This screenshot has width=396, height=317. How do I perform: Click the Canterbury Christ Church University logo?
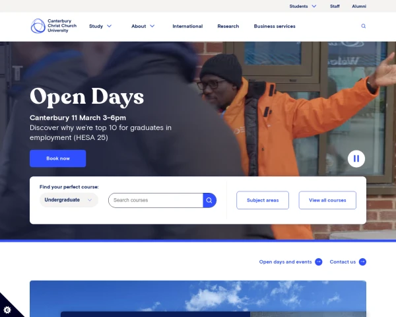point(53,26)
